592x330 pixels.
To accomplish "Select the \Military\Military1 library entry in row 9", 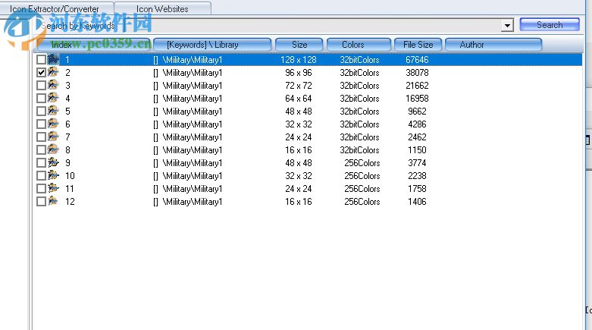I will pyautogui.click(x=193, y=163).
